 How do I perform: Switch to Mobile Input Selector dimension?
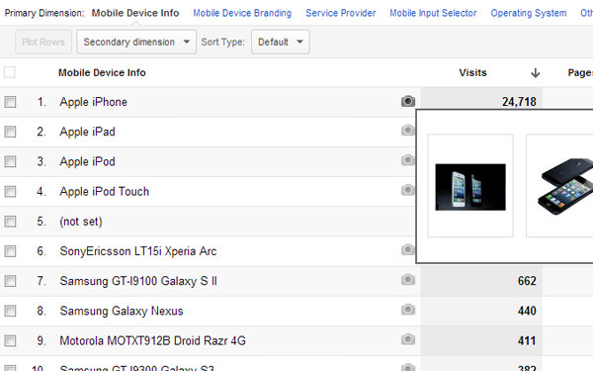(434, 13)
